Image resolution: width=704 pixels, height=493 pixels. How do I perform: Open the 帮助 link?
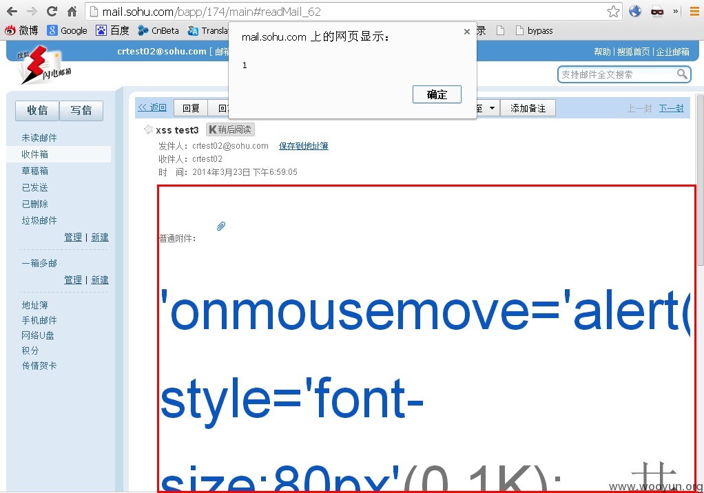[x=602, y=52]
